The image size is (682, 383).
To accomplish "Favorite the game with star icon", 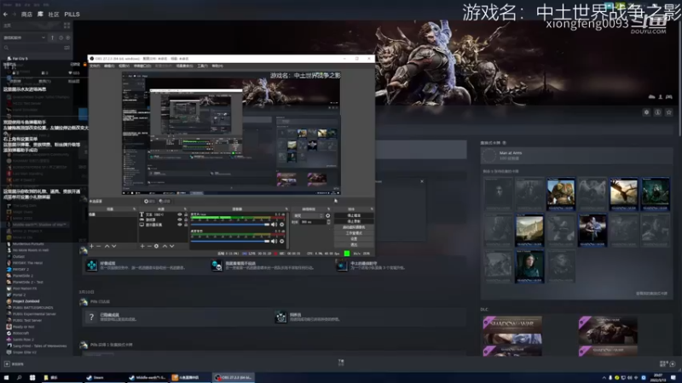I will point(669,112).
